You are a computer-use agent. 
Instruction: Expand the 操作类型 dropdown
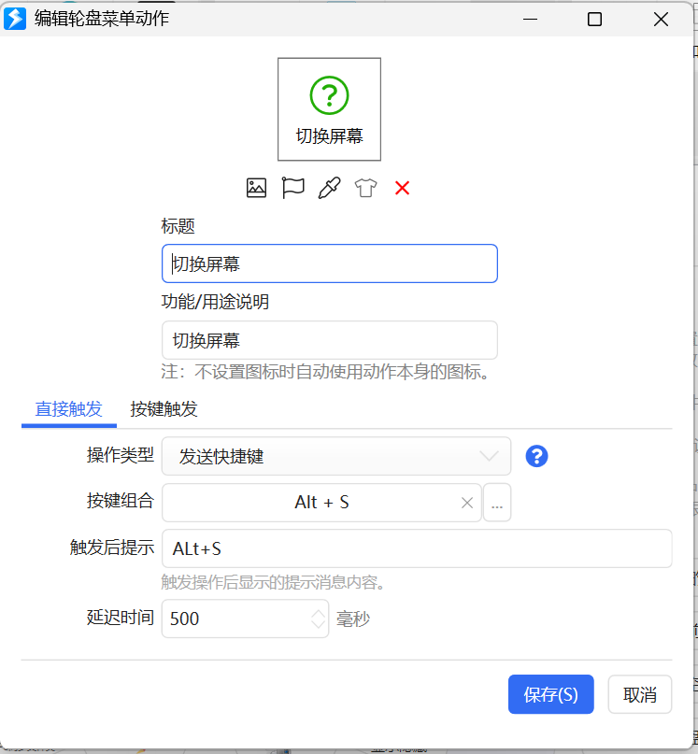[336, 456]
